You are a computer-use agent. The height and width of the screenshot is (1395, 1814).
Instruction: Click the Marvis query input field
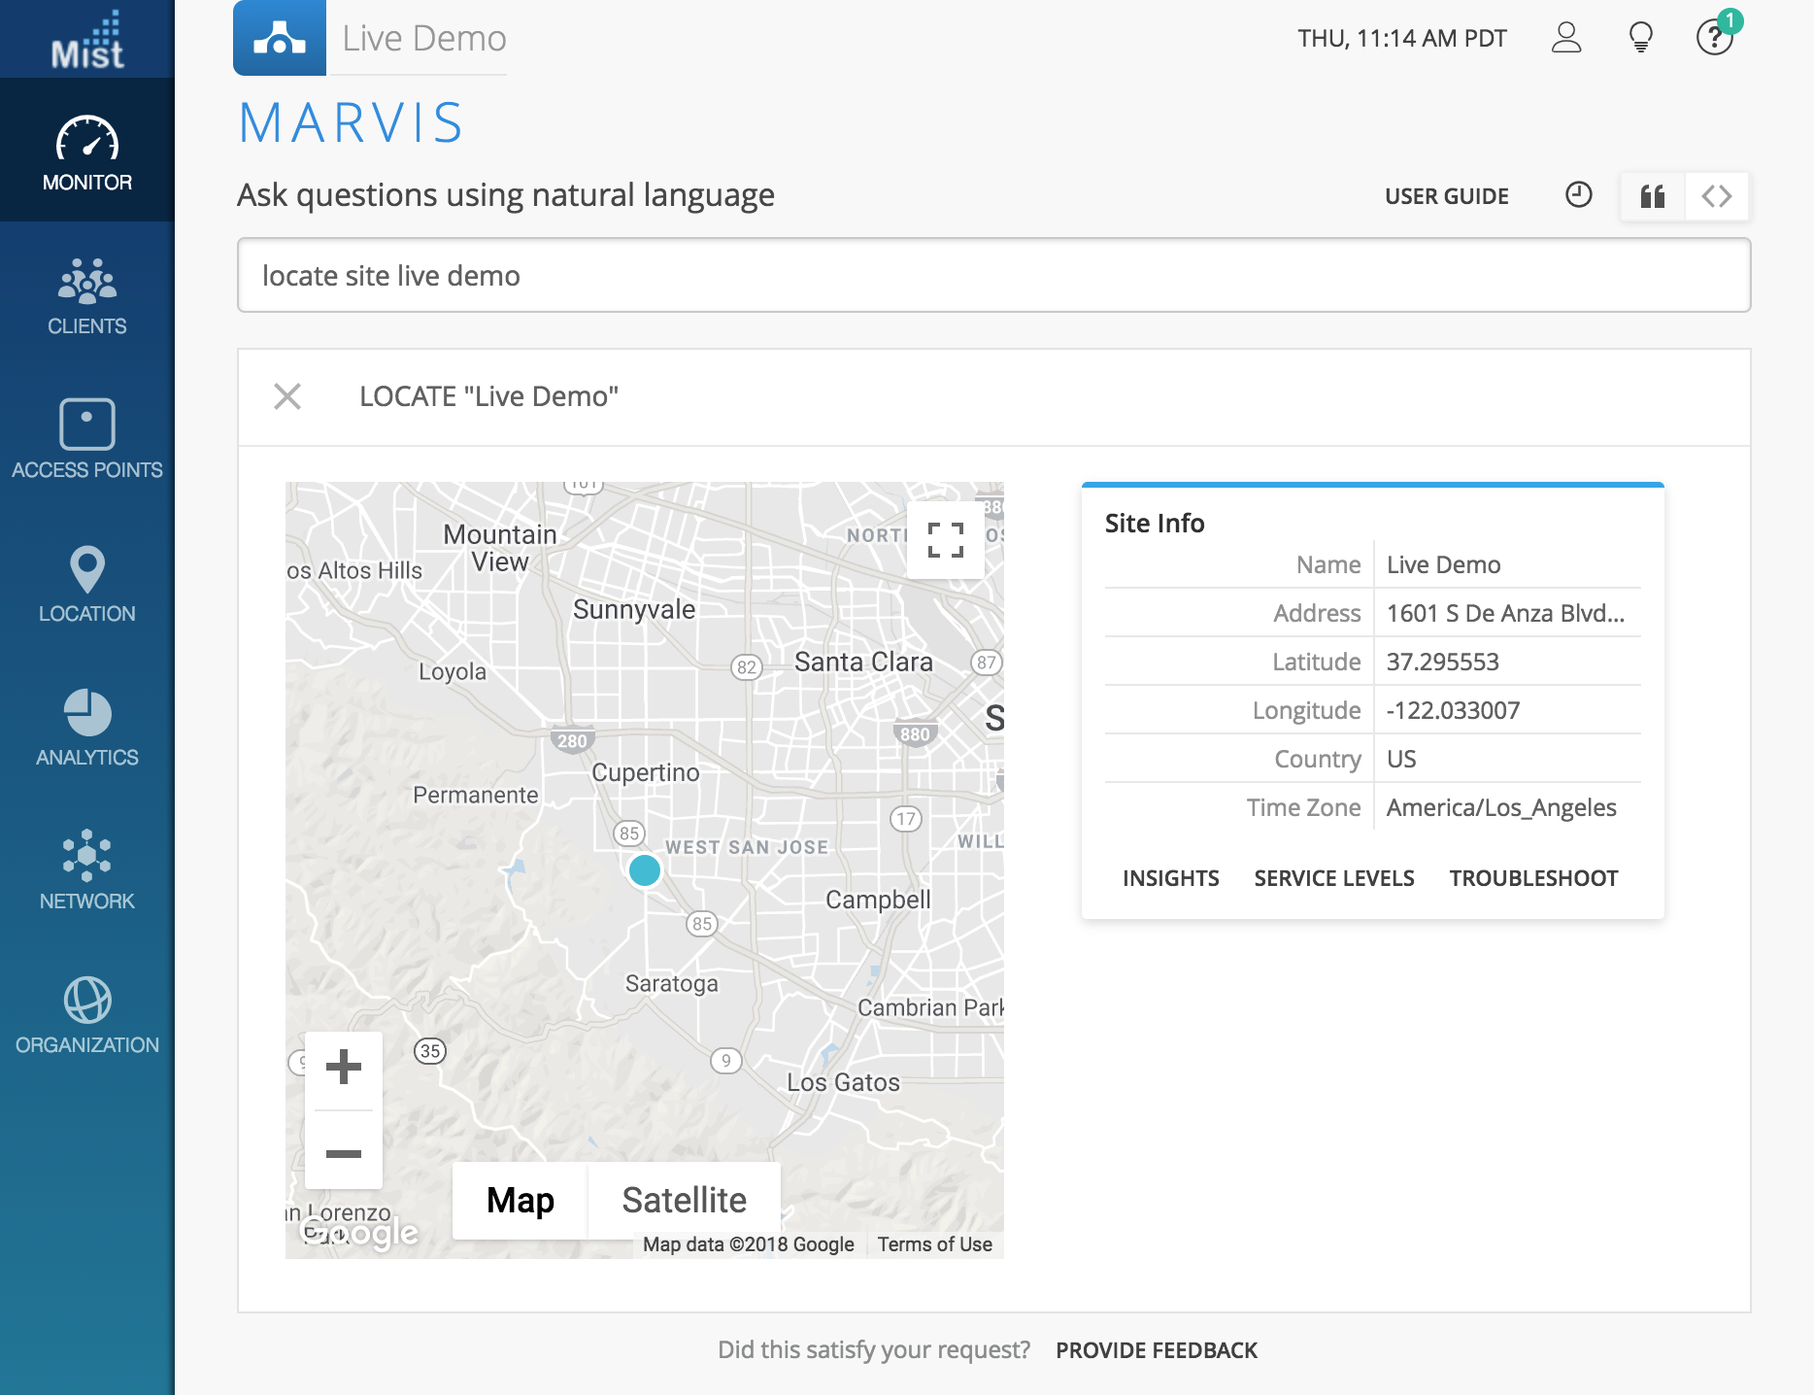(x=992, y=276)
